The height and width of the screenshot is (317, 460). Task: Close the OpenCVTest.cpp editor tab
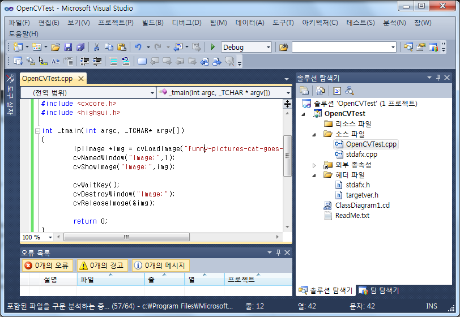point(81,79)
